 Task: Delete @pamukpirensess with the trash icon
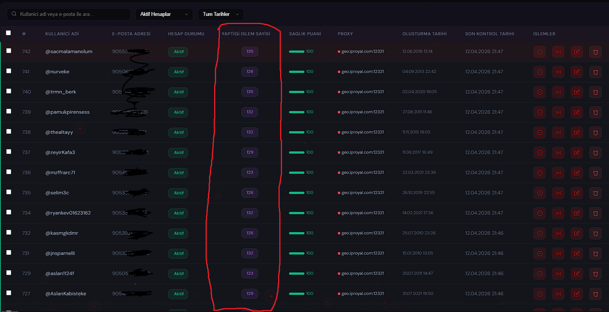(595, 112)
